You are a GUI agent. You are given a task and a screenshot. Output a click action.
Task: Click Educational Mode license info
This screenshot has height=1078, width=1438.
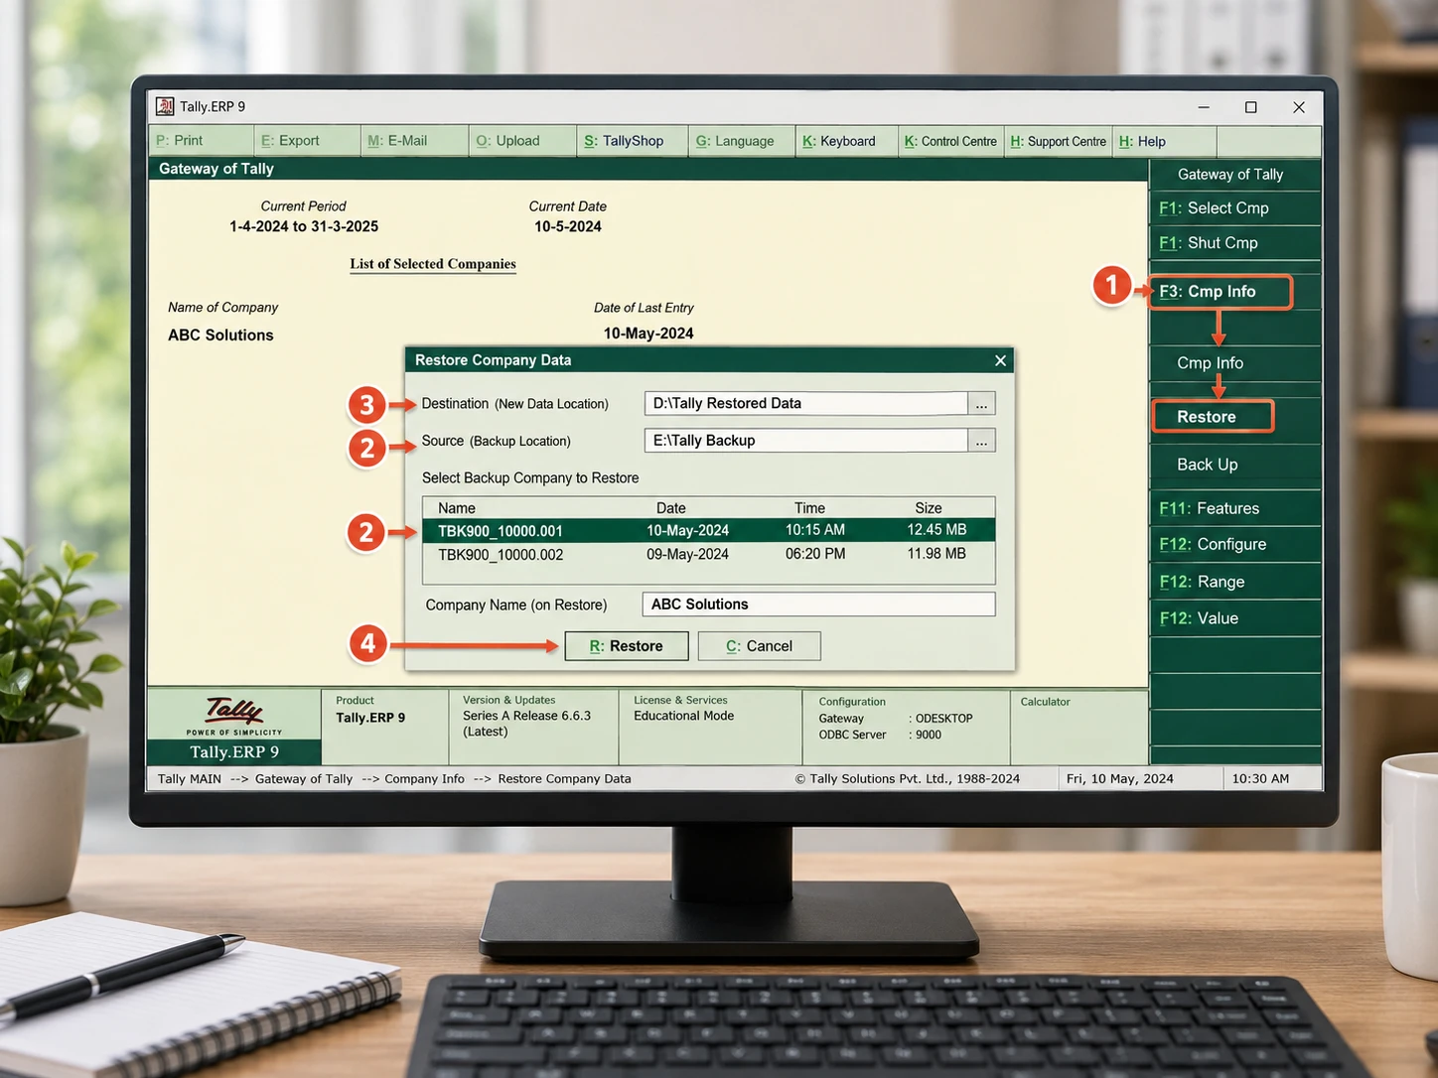pos(684,716)
